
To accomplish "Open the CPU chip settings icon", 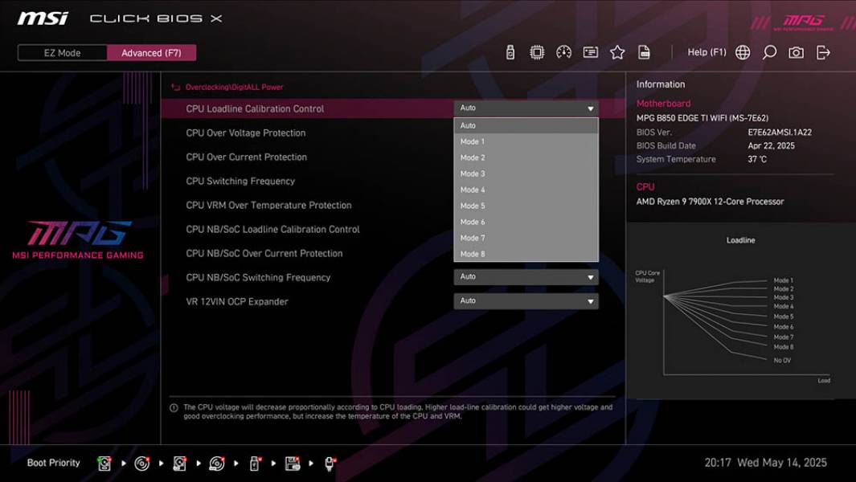I will (x=537, y=52).
